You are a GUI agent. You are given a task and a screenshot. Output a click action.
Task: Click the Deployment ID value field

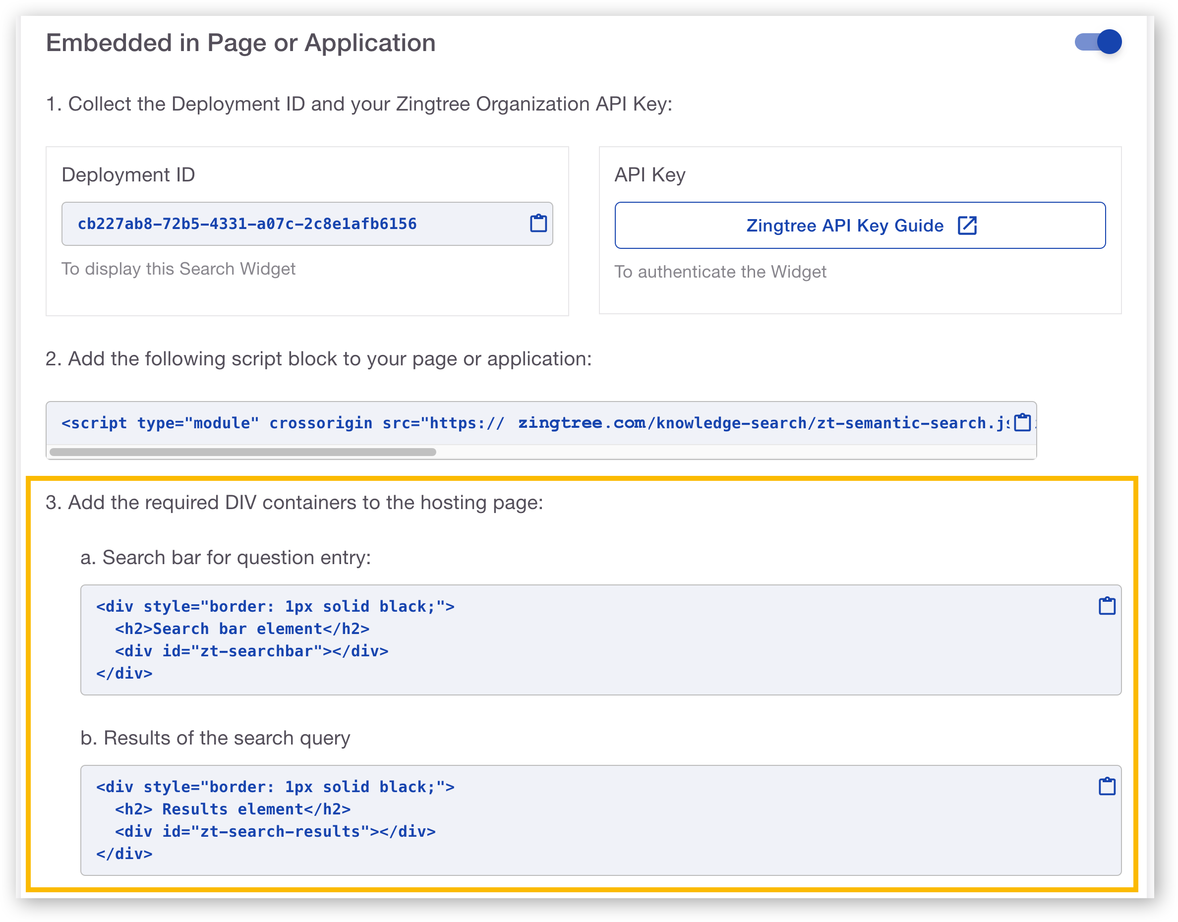point(307,224)
